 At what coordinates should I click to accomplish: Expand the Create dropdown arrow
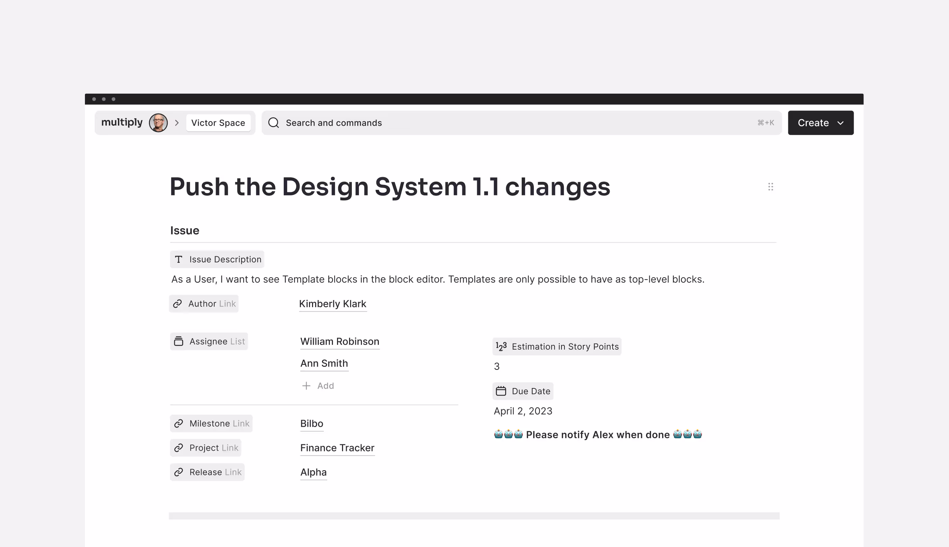click(840, 123)
